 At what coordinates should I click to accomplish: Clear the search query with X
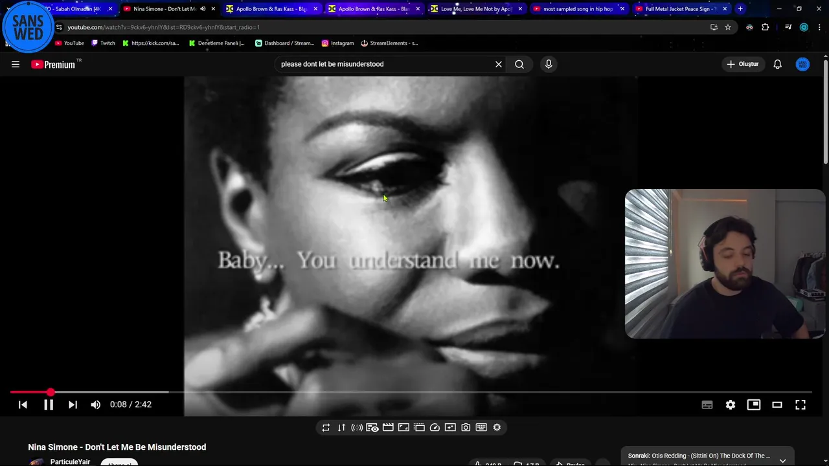pyautogui.click(x=499, y=64)
